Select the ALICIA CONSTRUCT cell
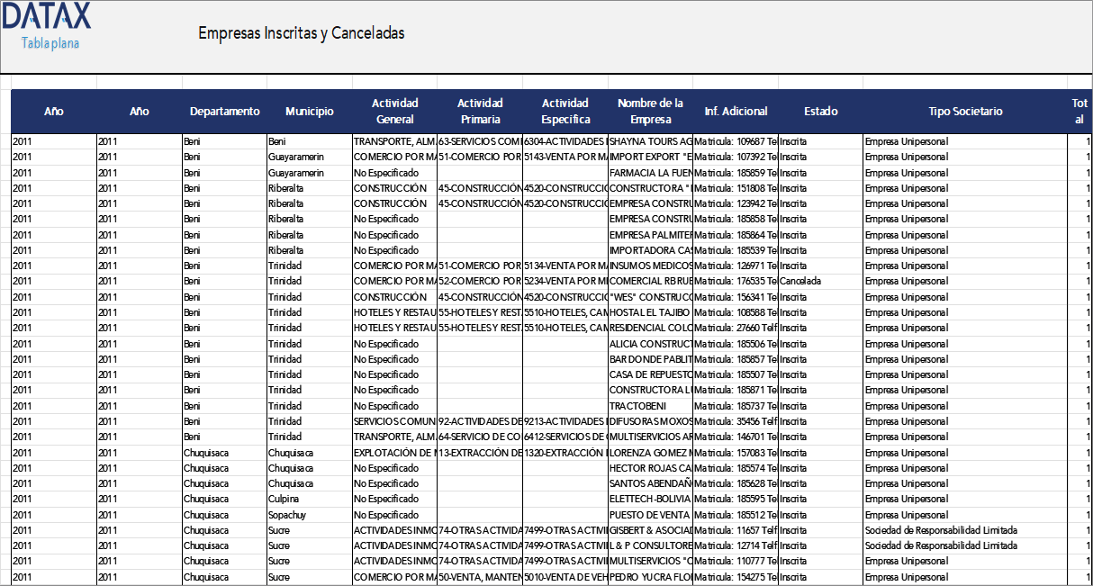1093x586 pixels. pyautogui.click(x=651, y=344)
